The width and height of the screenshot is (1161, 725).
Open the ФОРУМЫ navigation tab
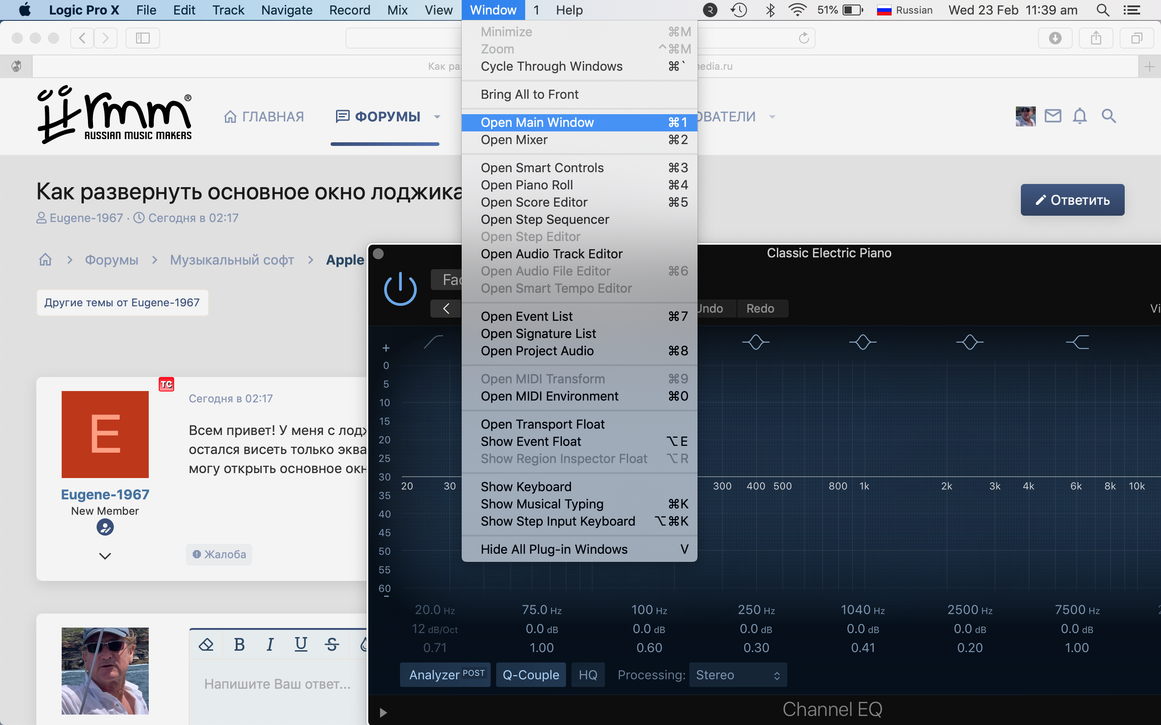coord(378,116)
